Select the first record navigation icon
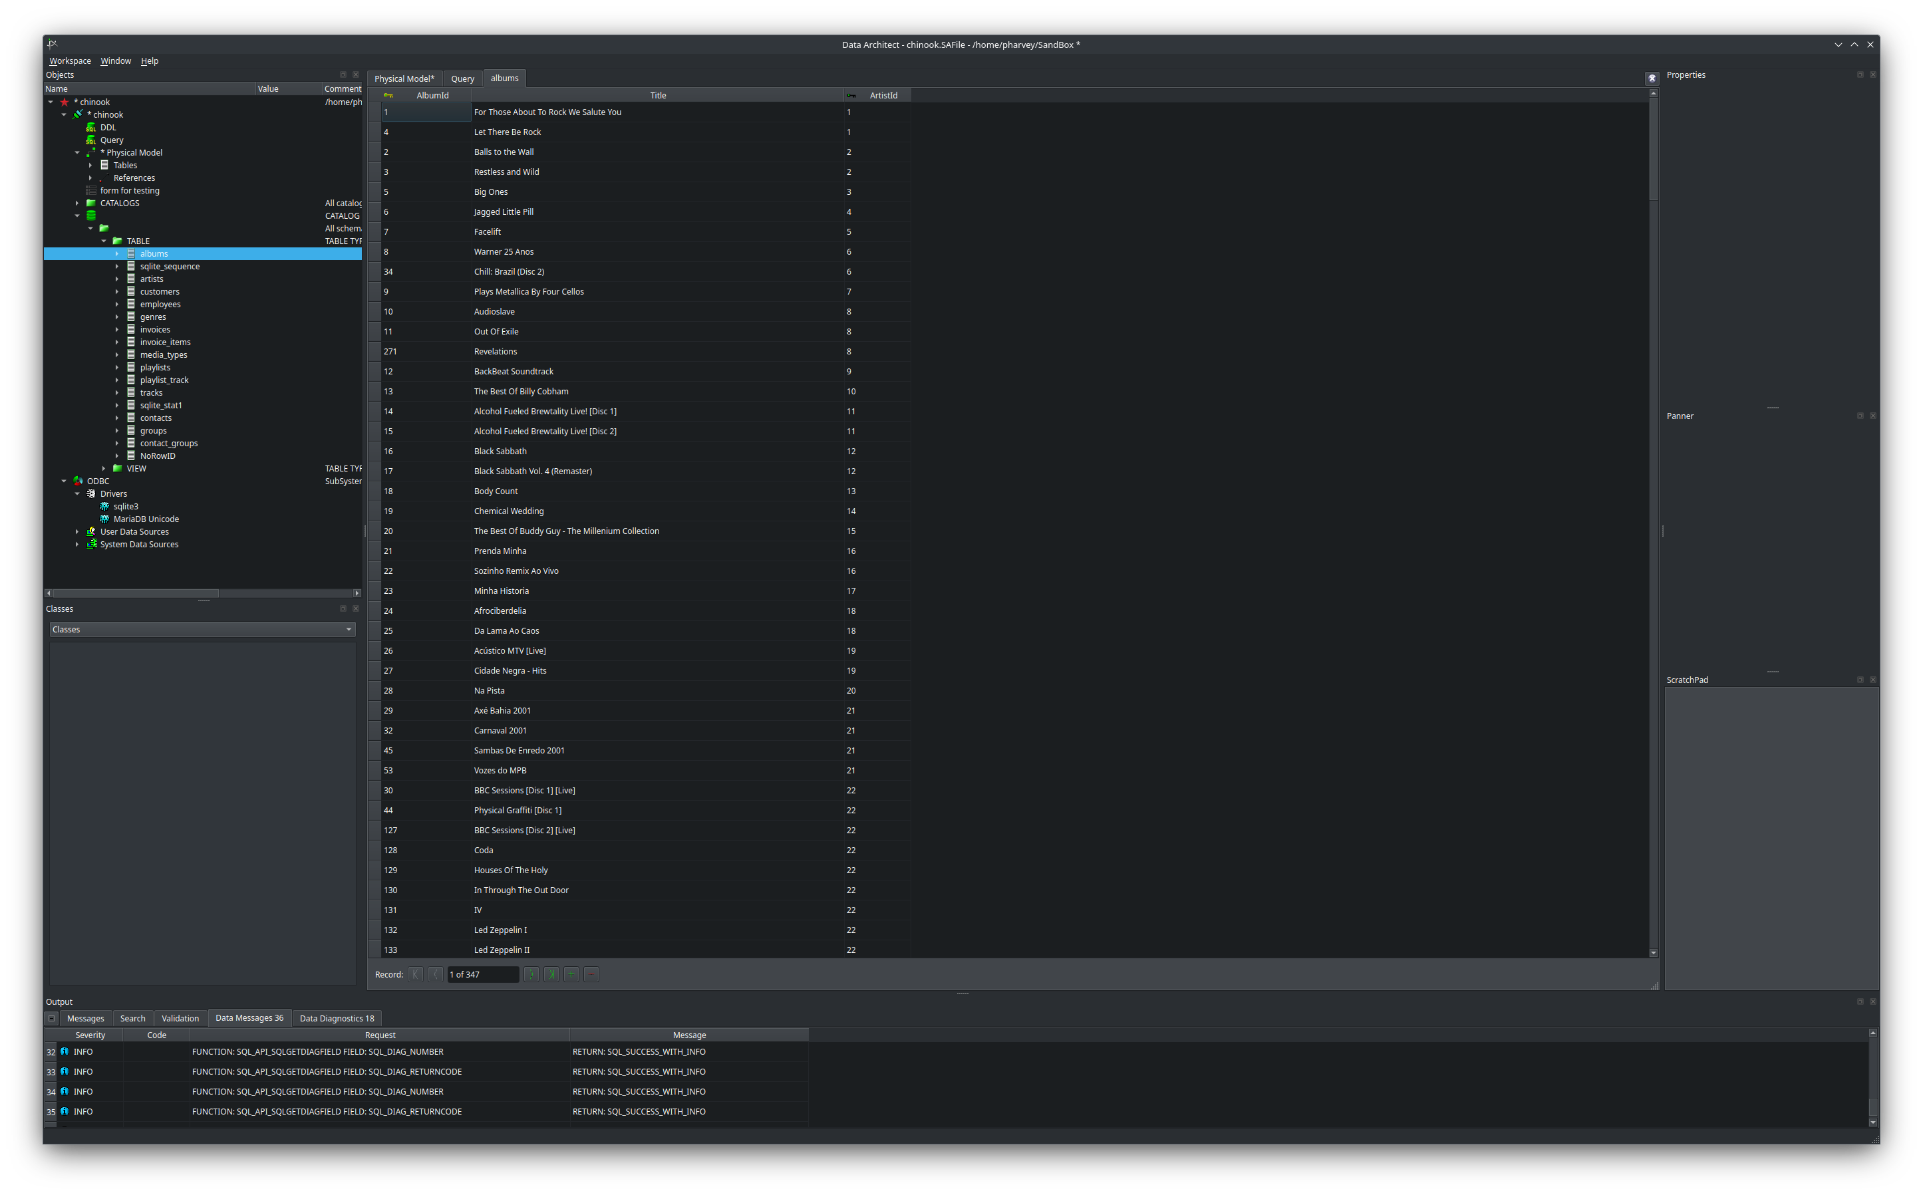Image resolution: width=1923 pixels, height=1195 pixels. 415,974
